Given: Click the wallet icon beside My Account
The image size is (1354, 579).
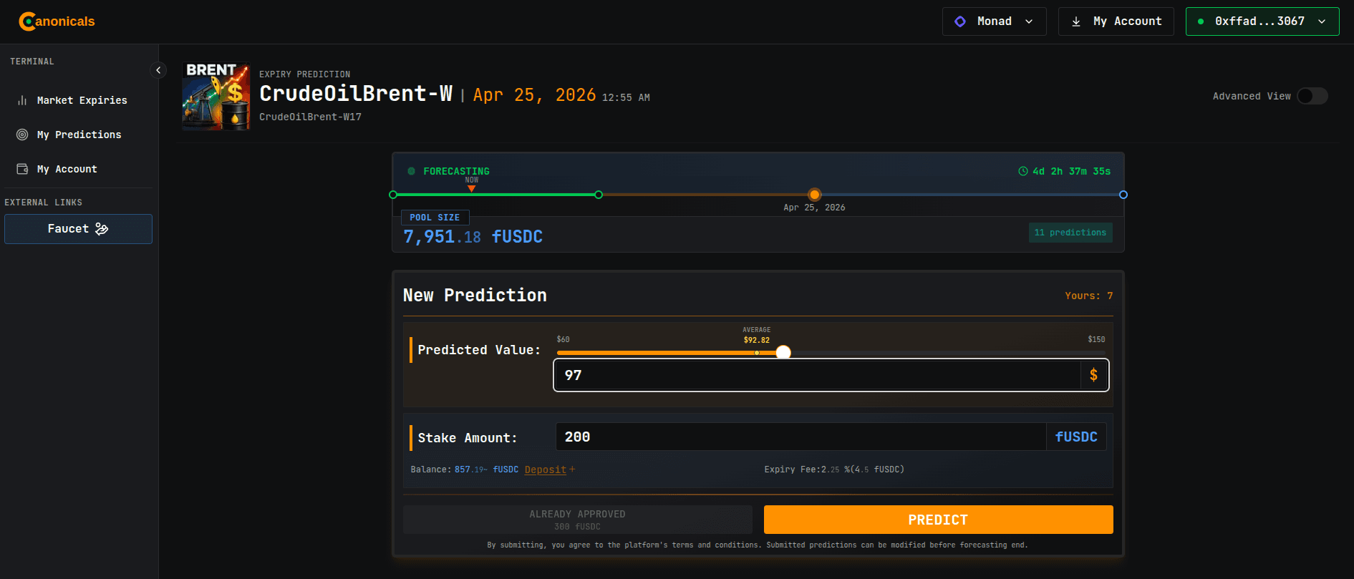Looking at the screenshot, I should [x=22, y=168].
